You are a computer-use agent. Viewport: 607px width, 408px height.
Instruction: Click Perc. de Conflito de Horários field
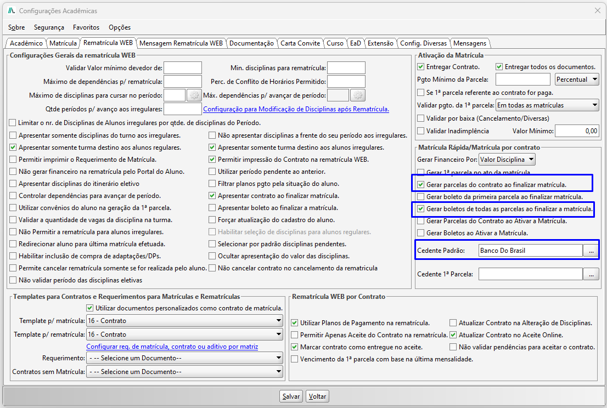(x=346, y=82)
